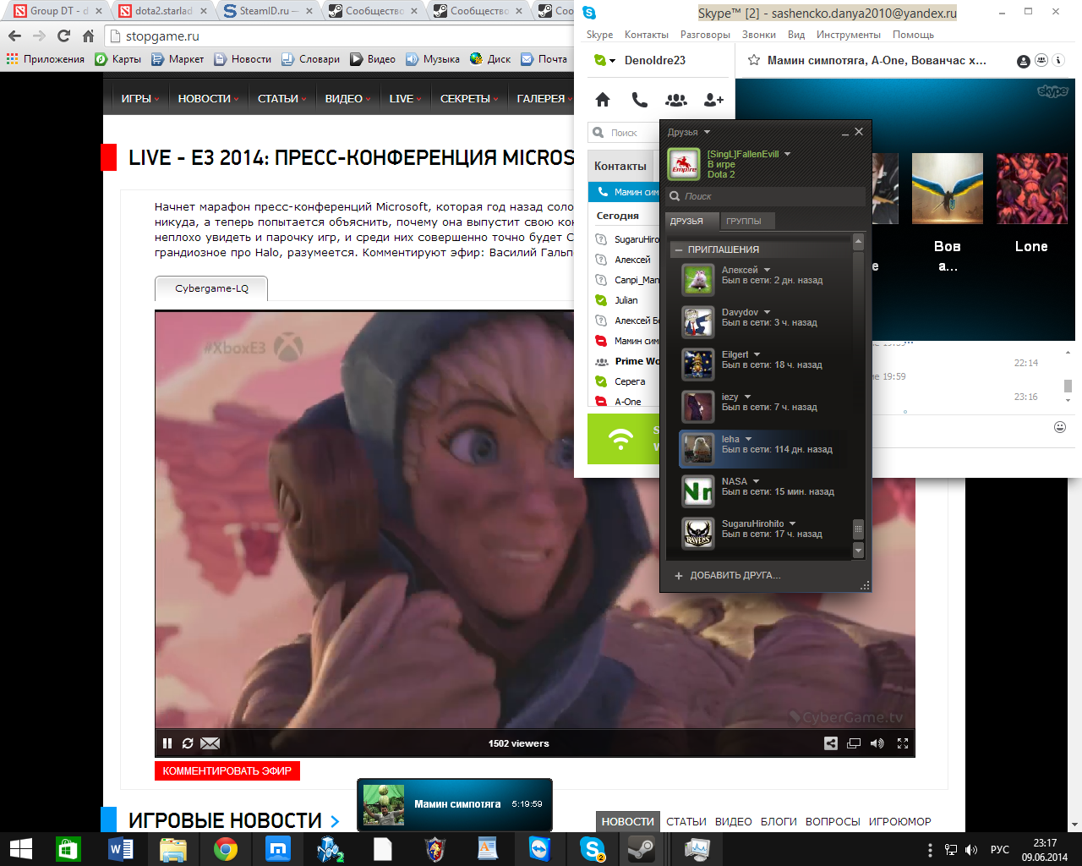
Task: Open popout player icon
Action: (x=854, y=743)
